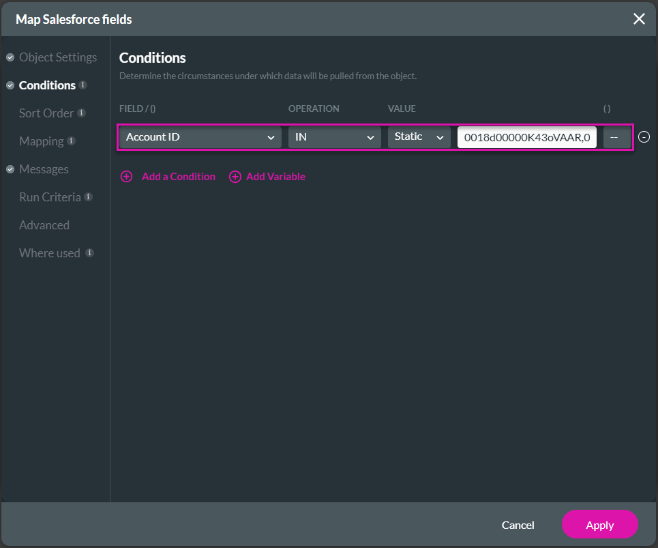Viewport: 658px width, 548px height.
Task: Open the IN operation dropdown
Action: click(x=334, y=136)
